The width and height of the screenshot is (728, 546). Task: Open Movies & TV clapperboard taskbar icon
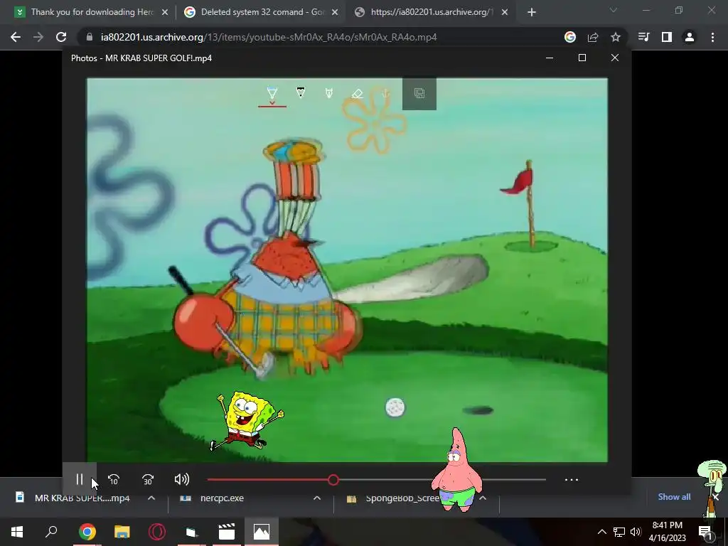(x=227, y=532)
